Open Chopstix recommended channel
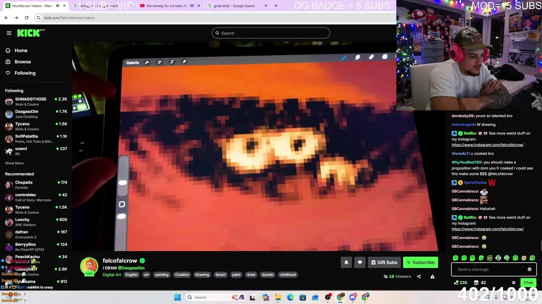 [36, 185]
